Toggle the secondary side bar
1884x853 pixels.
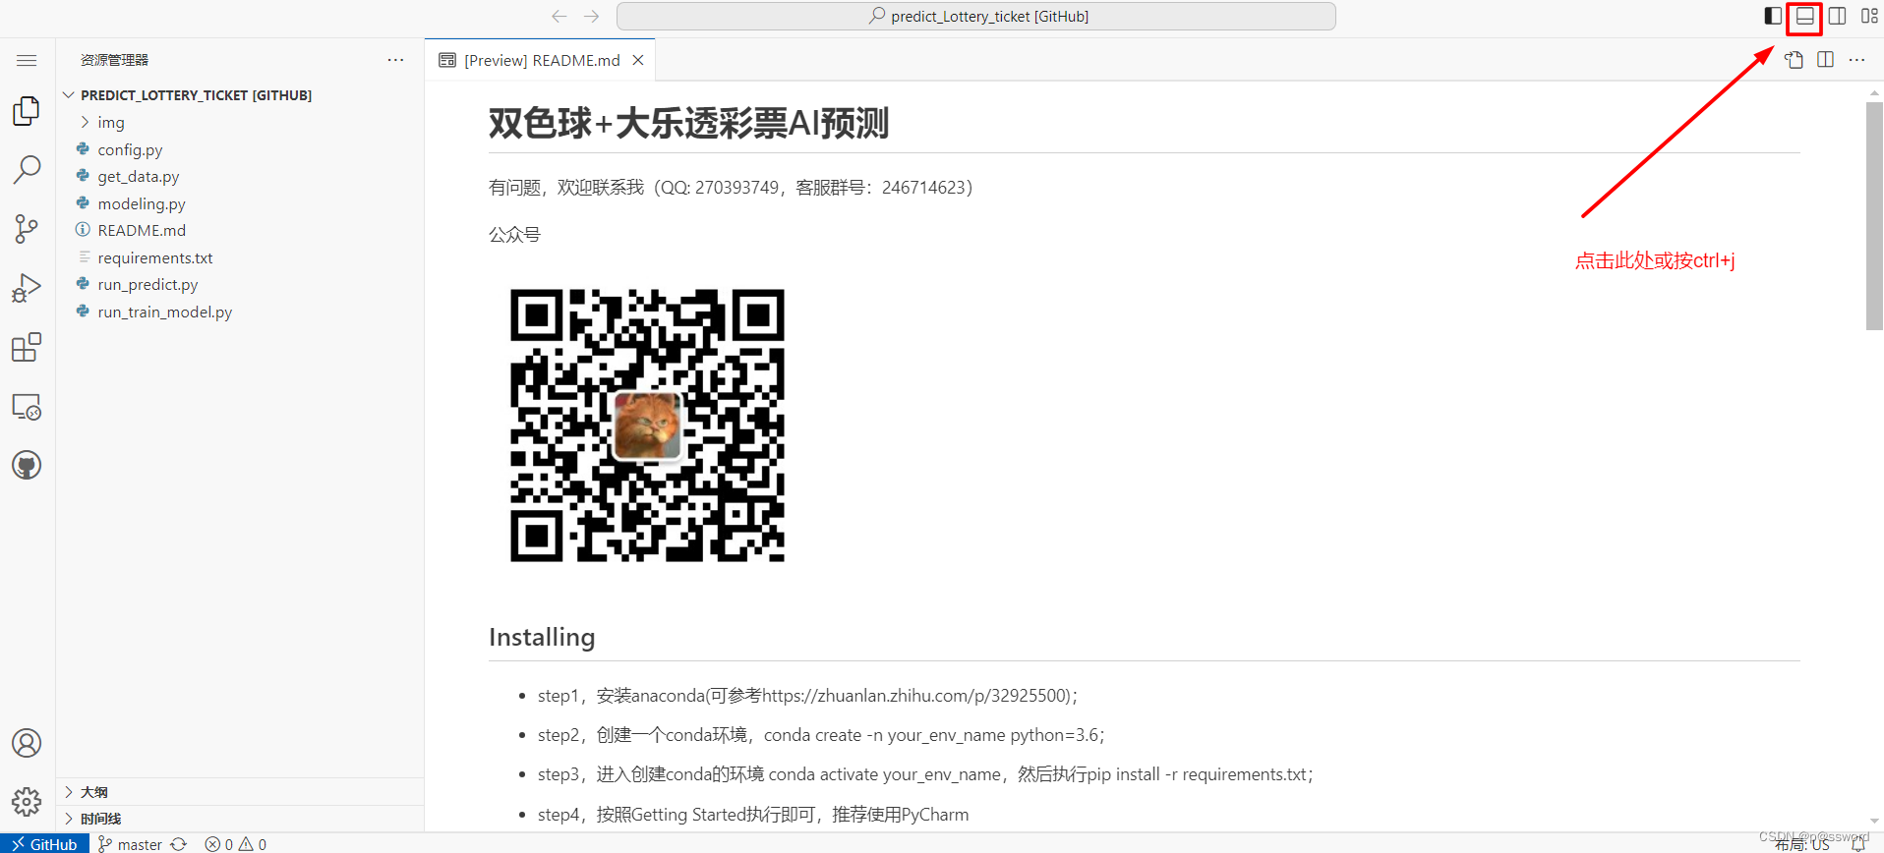pos(1837,16)
